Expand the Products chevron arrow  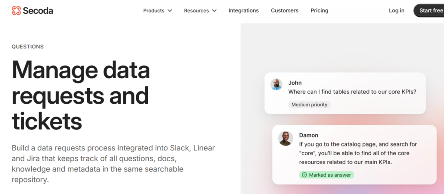pyautogui.click(x=170, y=11)
